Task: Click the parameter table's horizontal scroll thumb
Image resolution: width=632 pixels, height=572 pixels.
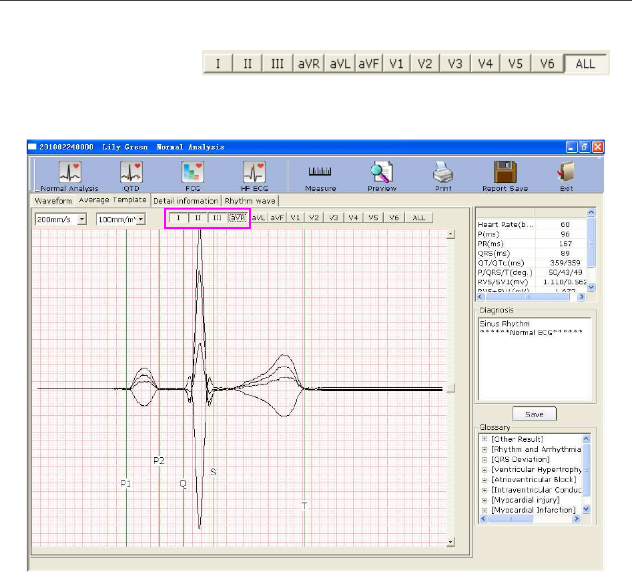Action: tap(528, 297)
